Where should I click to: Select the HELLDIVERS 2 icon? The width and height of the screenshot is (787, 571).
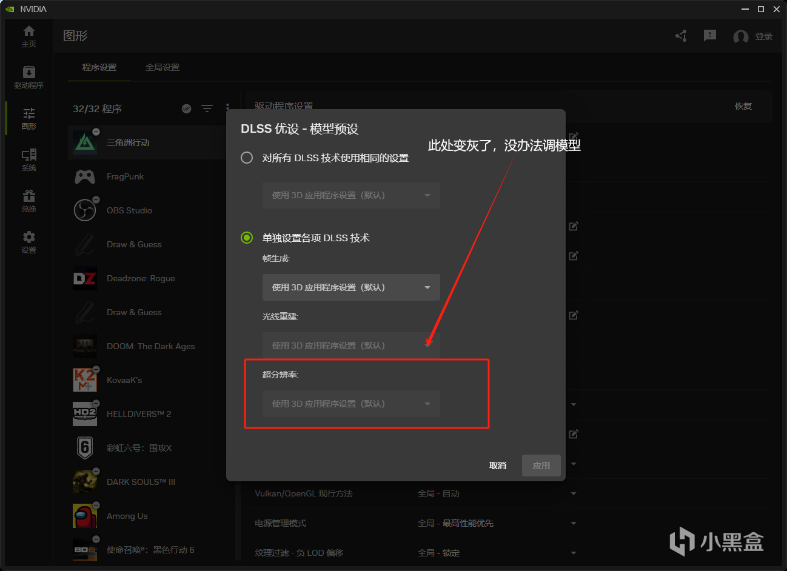85,414
